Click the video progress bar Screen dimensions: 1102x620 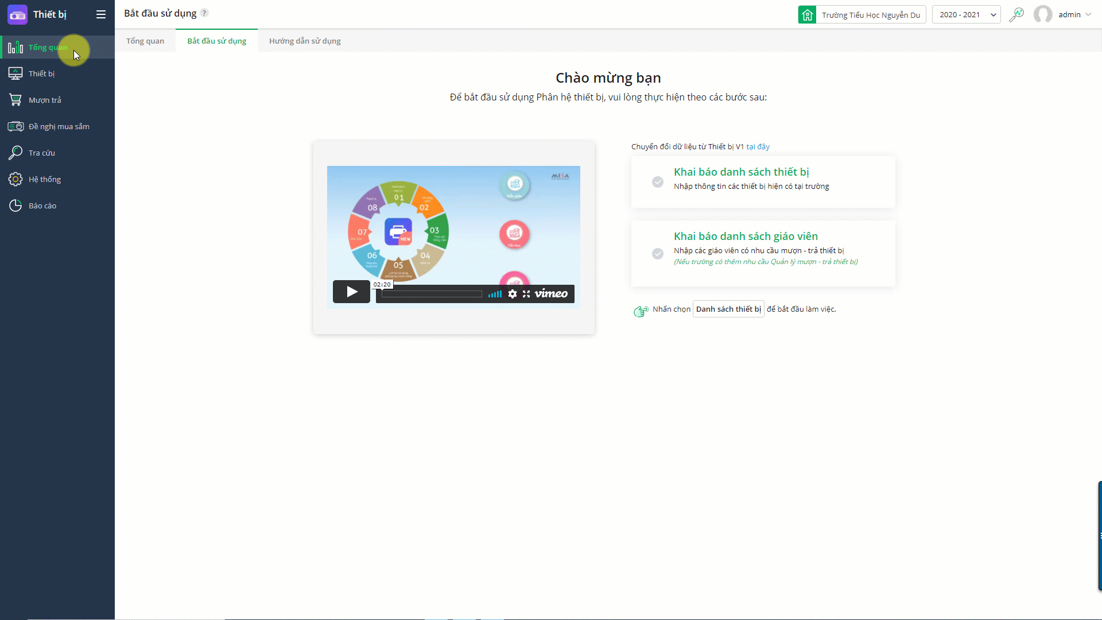432,294
